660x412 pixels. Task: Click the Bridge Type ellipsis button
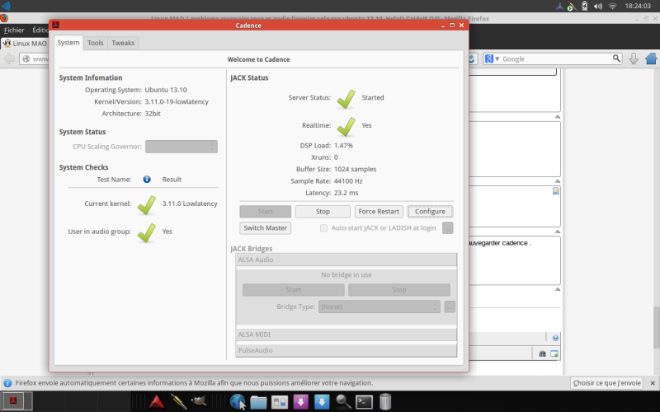point(450,307)
